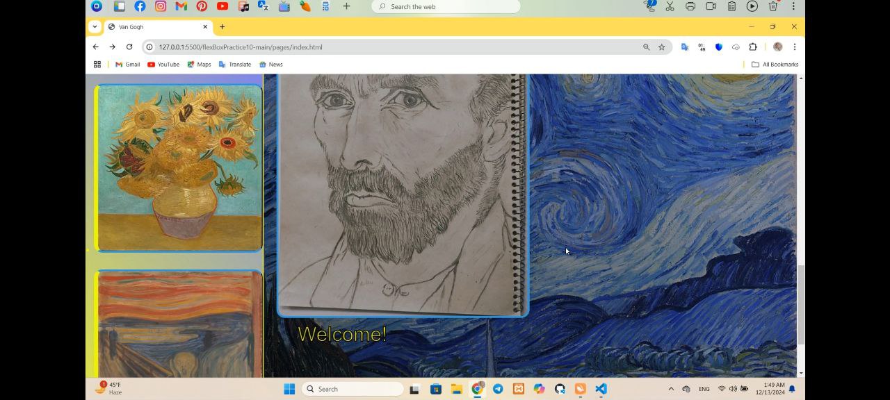Click the clock timer extension icon
Image resolution: width=890 pixels, height=400 pixels.
click(702, 47)
